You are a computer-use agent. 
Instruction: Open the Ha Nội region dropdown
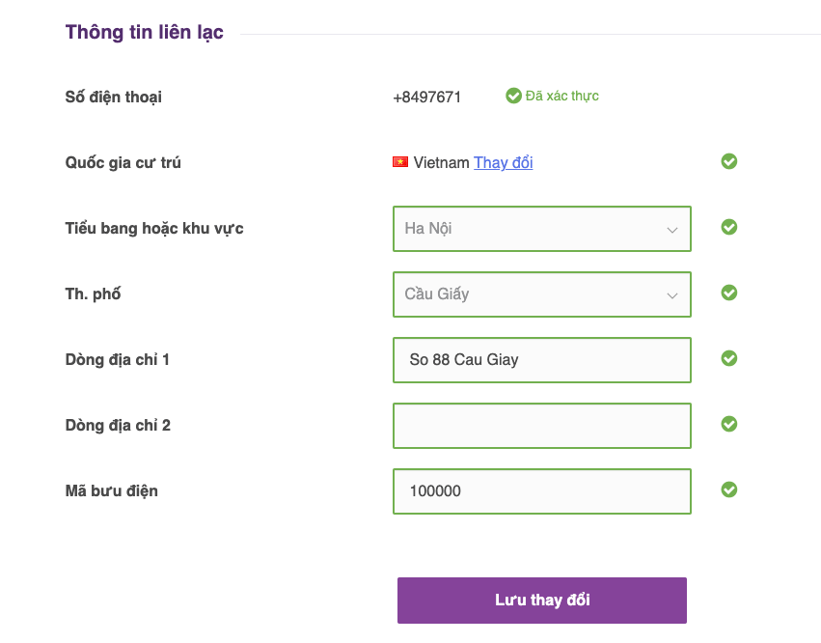pyautogui.click(x=542, y=229)
